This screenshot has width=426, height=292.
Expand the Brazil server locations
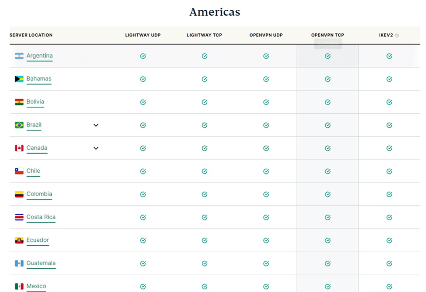click(96, 125)
